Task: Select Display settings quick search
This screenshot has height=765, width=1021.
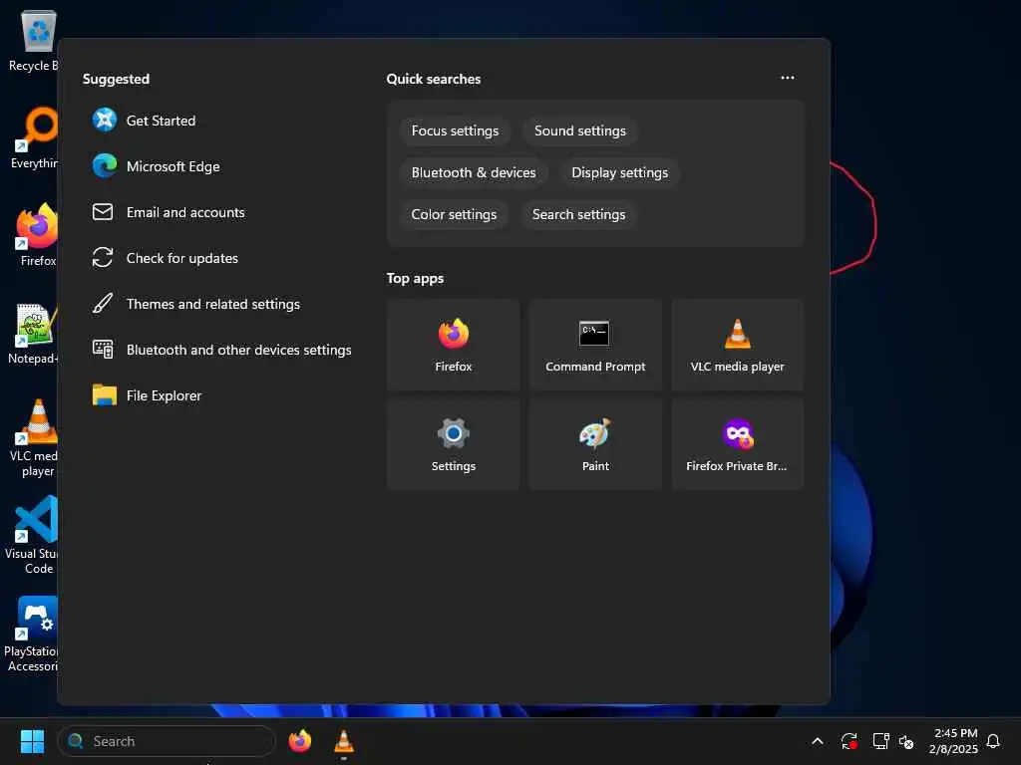Action: point(619,172)
